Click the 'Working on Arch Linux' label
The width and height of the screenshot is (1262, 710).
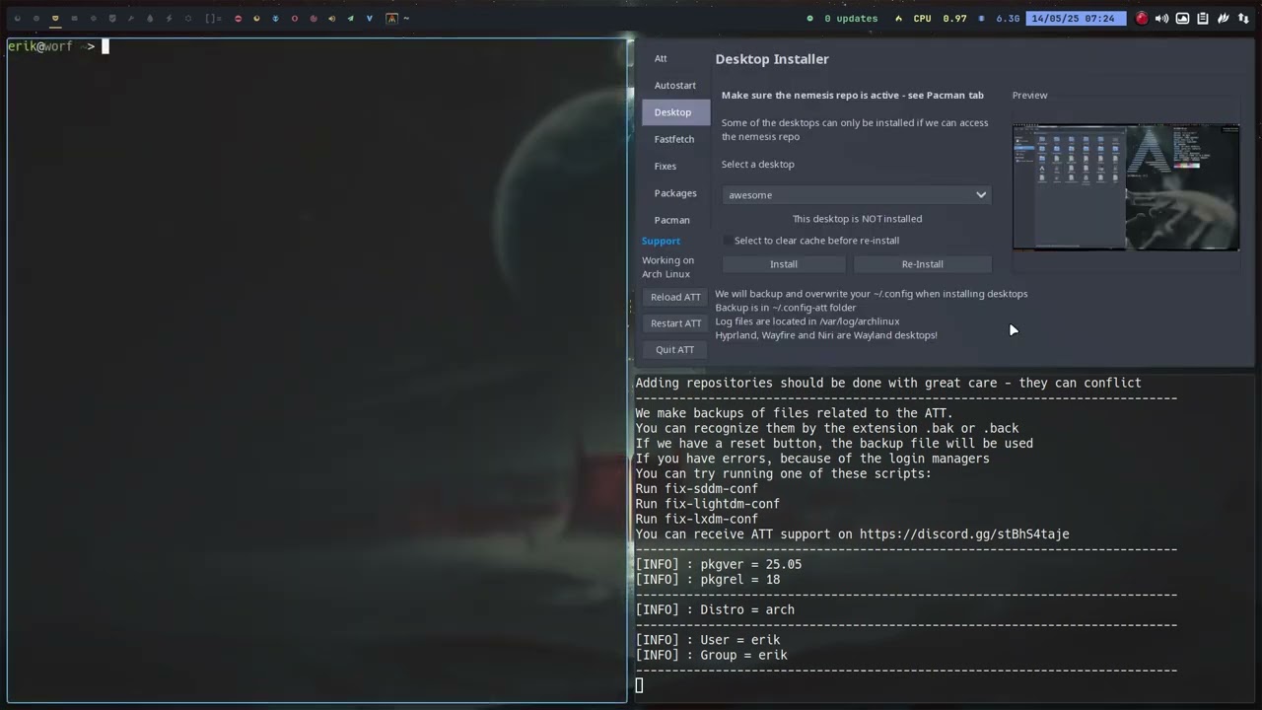click(667, 267)
